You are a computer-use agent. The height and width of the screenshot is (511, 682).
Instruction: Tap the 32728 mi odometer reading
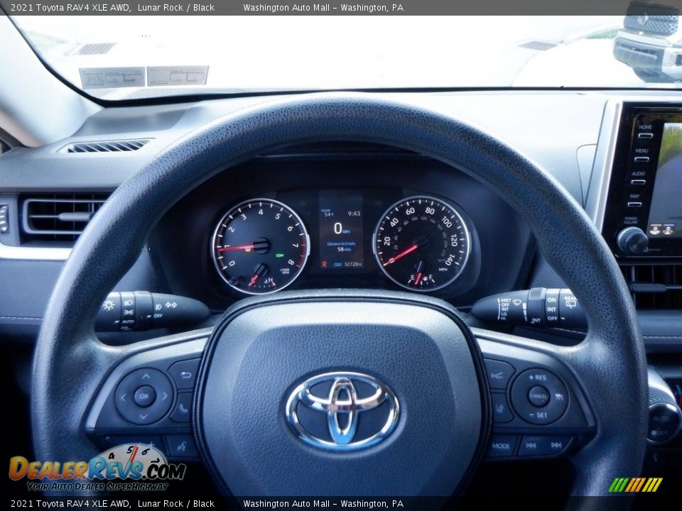tap(353, 264)
